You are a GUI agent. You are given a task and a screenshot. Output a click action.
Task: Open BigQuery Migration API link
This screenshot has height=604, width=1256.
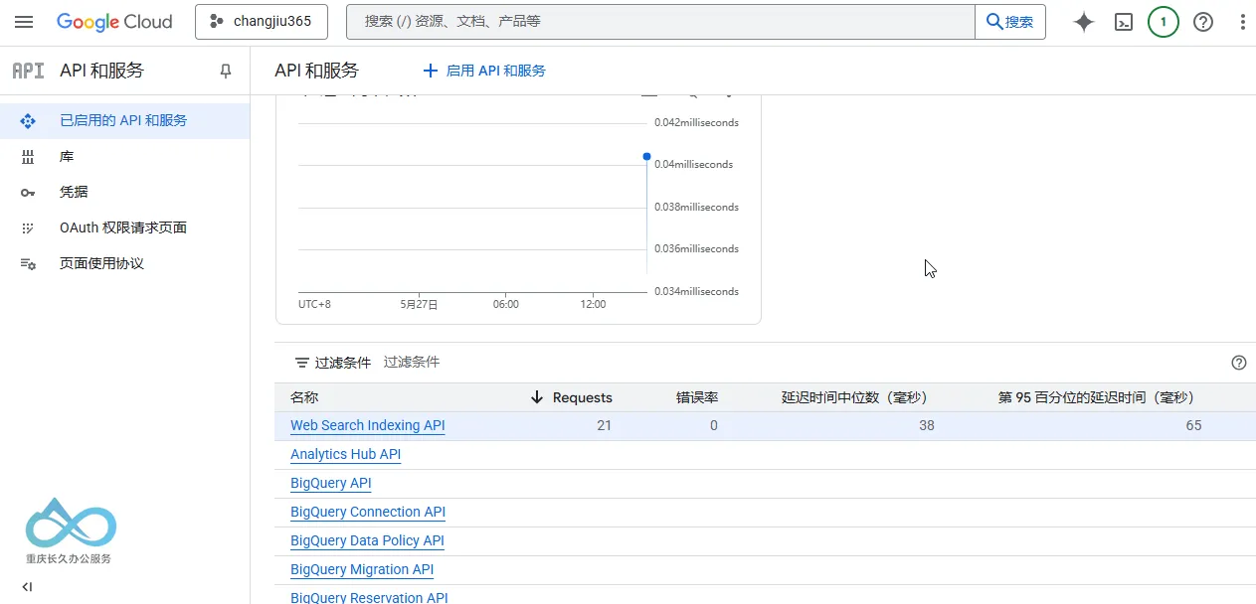362,569
